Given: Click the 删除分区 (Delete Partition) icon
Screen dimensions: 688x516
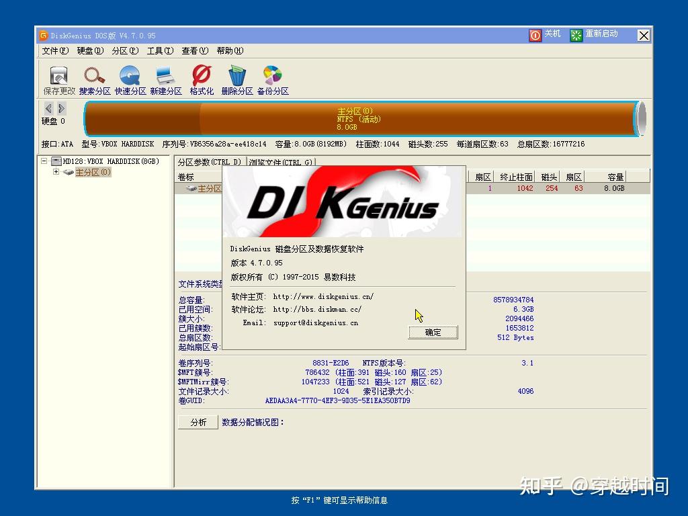Looking at the screenshot, I should 236,79.
